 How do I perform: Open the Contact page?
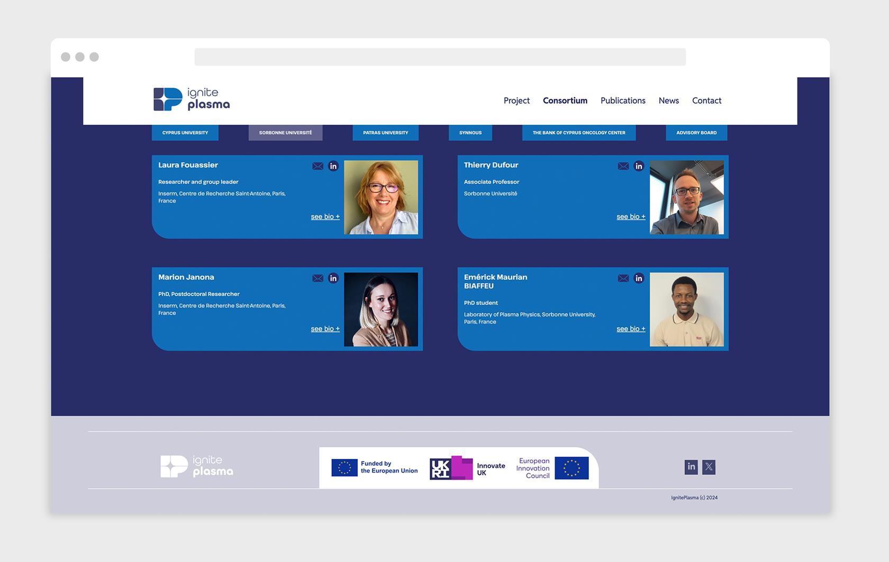tap(707, 100)
